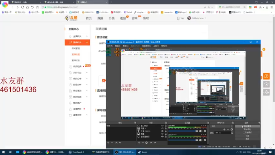
Task: Move source up in OBS sources panel
Action: (x=151, y=143)
